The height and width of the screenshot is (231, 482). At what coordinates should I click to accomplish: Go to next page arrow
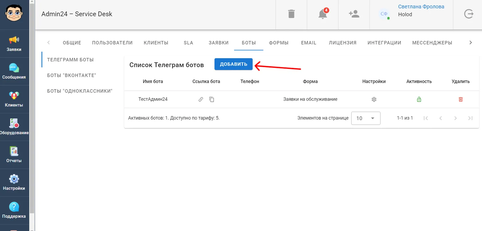point(455,118)
